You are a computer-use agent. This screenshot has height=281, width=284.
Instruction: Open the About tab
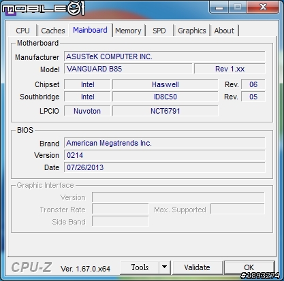[224, 31]
